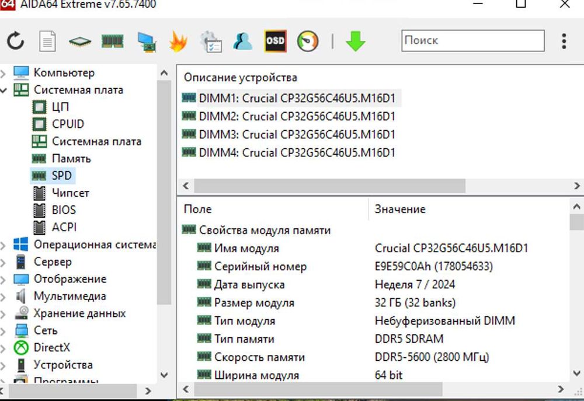Image resolution: width=584 pixels, height=401 pixels.
Task: Open the OSD panel icon
Action: (x=275, y=41)
